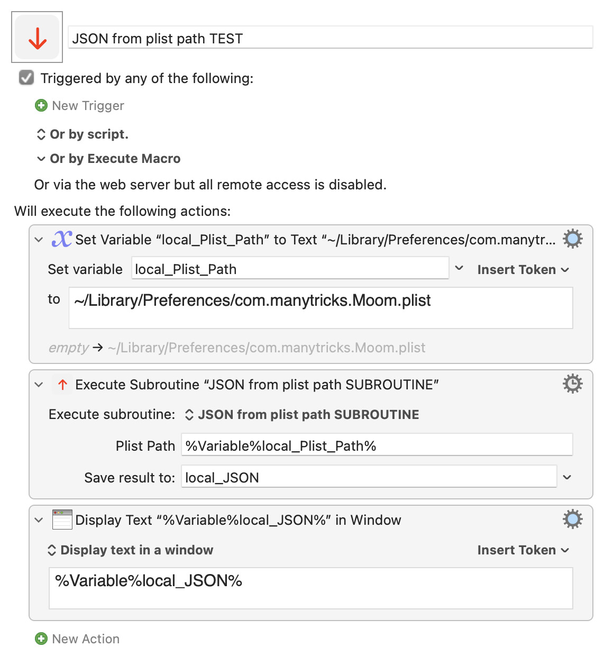Choose subroutine via 'JSON from plist path SUBROUTINE' popup
The height and width of the screenshot is (656, 604).
tap(301, 415)
